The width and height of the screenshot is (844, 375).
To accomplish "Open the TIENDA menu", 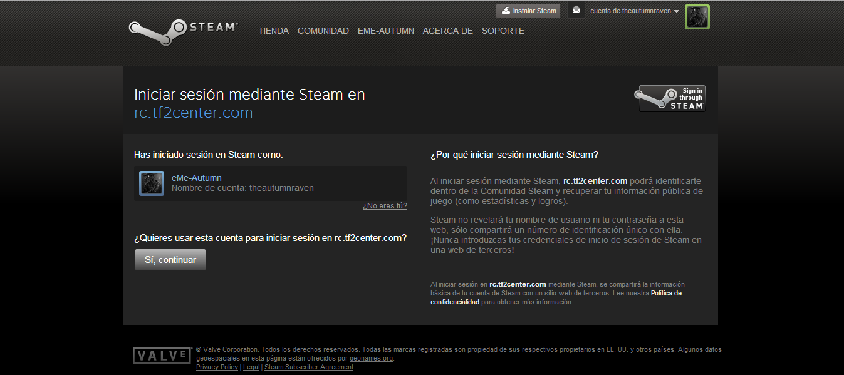I will pyautogui.click(x=274, y=31).
